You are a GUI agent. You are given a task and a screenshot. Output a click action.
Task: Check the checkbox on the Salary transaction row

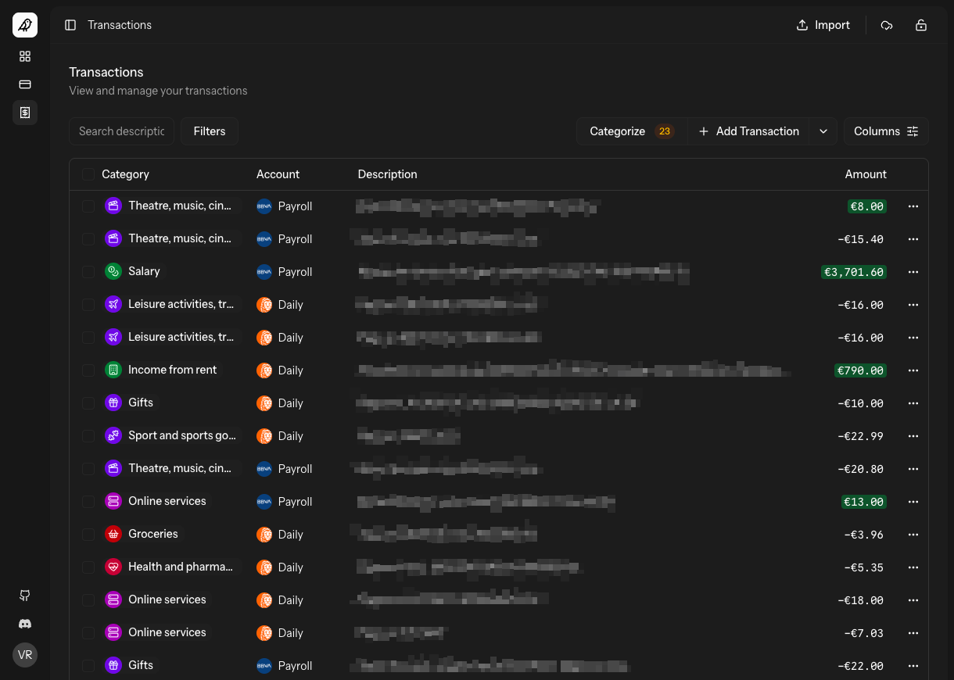(88, 271)
